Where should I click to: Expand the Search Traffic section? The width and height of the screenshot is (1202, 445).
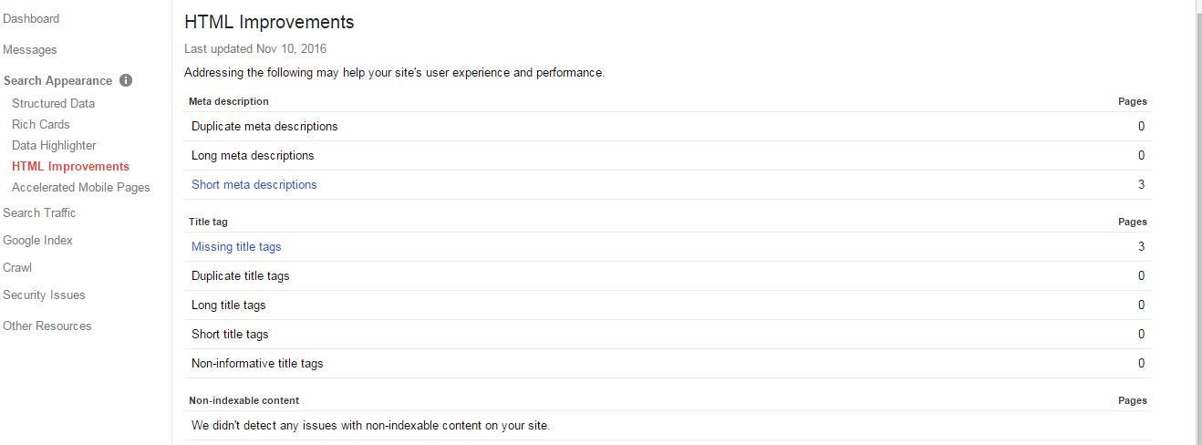coord(39,212)
